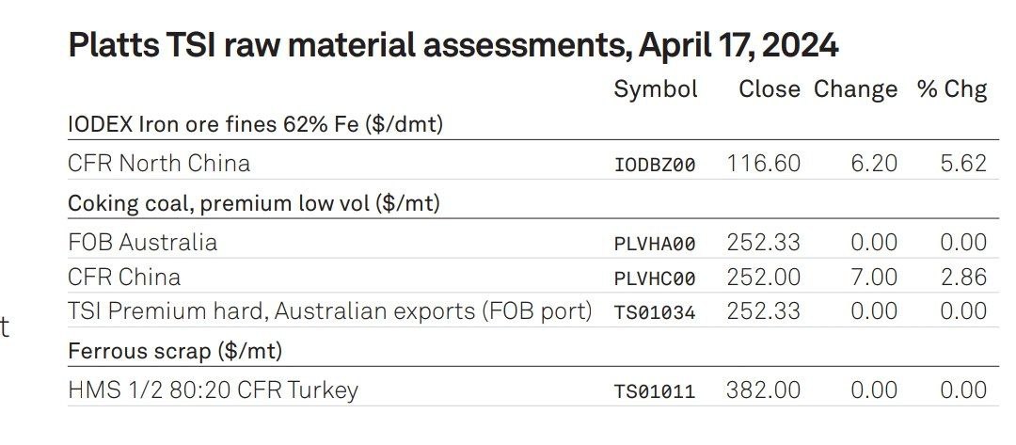Select TSI Premium hard Australian exports row
The height and width of the screenshot is (445, 1016).
tap(533, 310)
